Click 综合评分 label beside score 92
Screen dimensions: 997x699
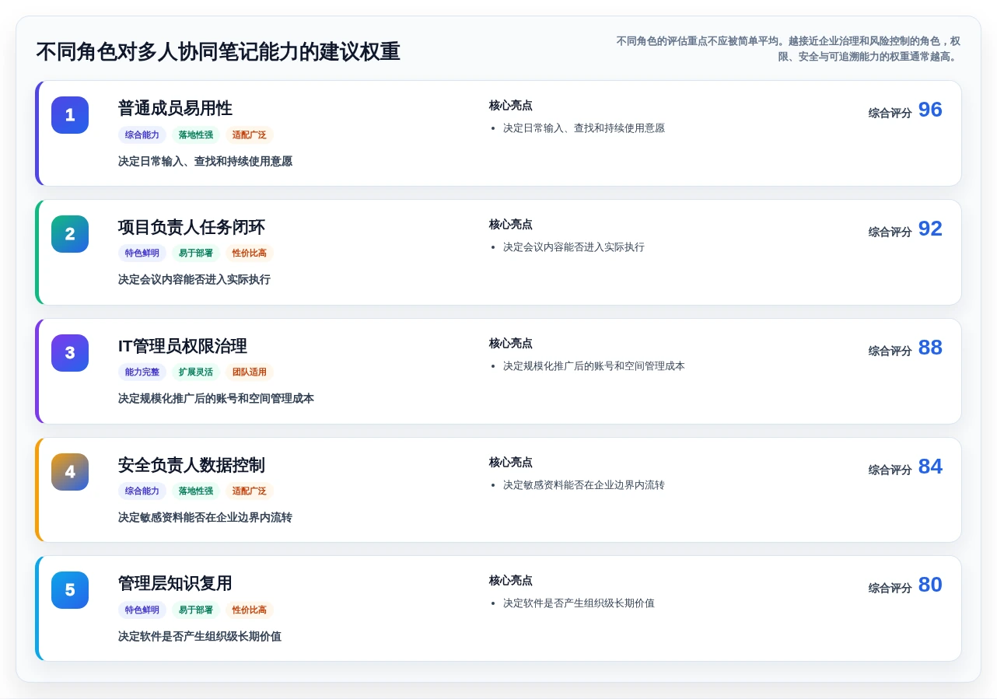click(x=890, y=232)
